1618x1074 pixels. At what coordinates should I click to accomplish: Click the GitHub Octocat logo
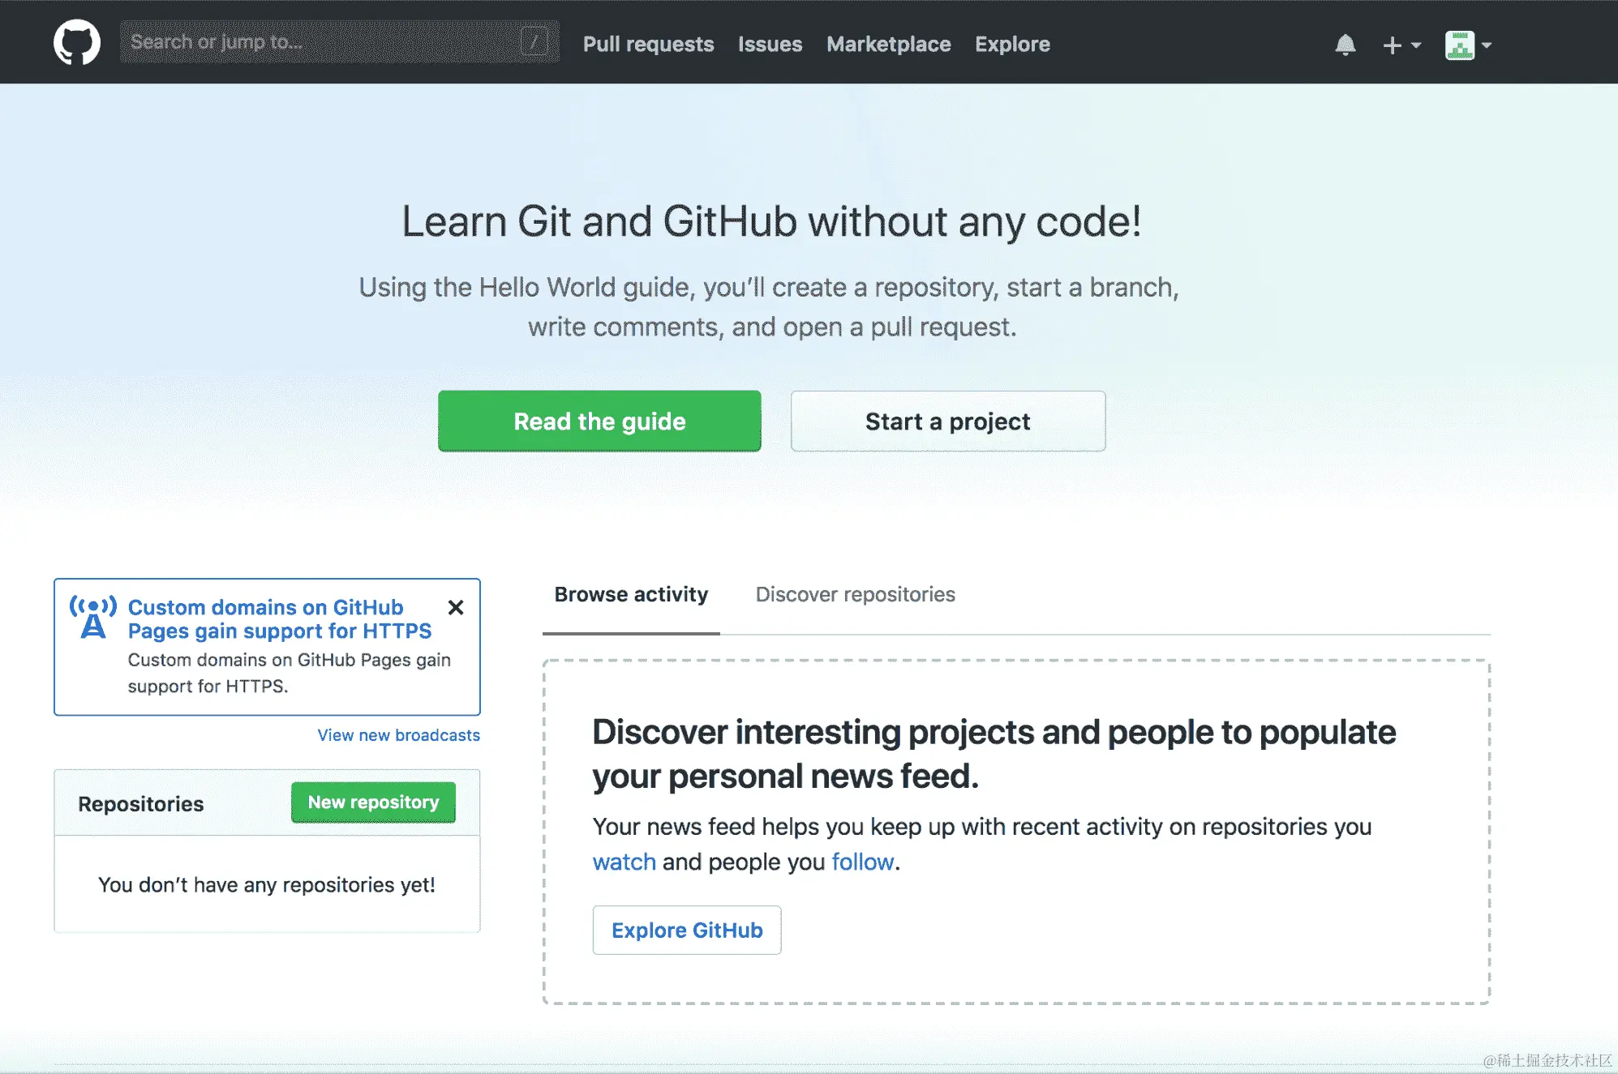pyautogui.click(x=77, y=42)
